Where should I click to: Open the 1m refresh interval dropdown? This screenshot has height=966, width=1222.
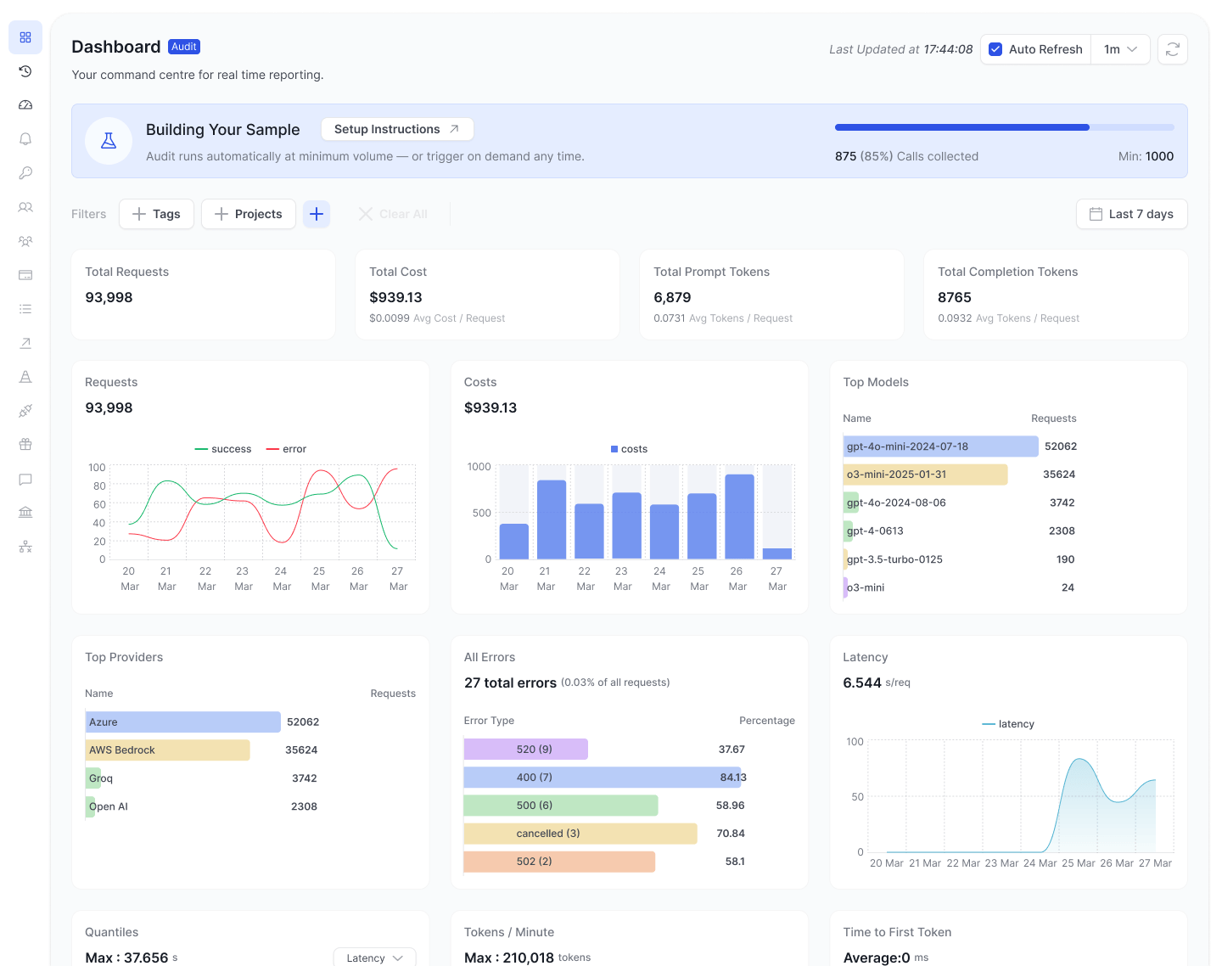point(1120,49)
